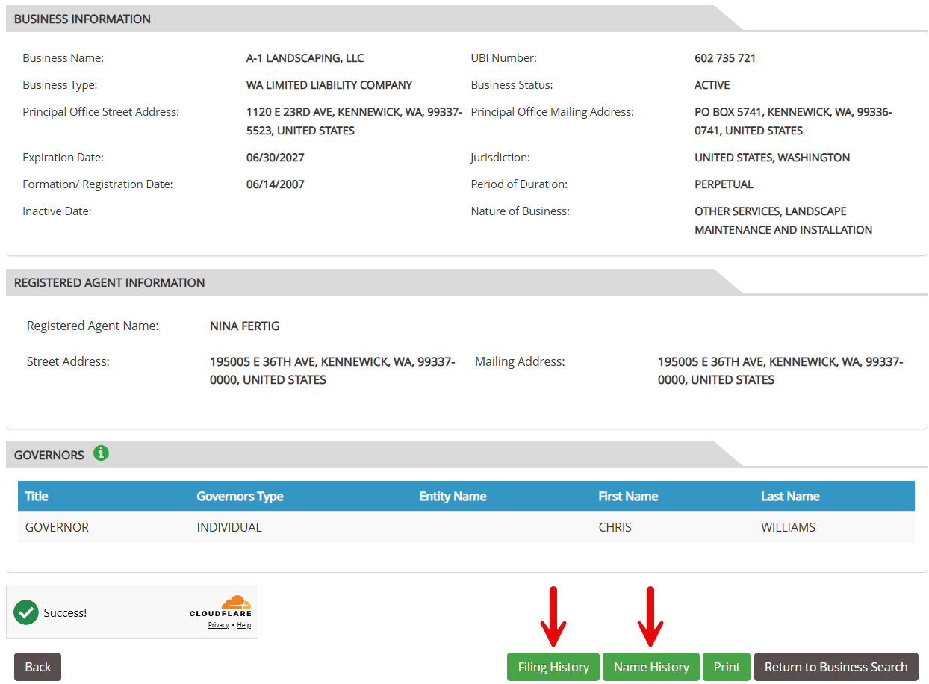Screen dimensions: 929x684
Task: Open the Filing History page
Action: 553,667
